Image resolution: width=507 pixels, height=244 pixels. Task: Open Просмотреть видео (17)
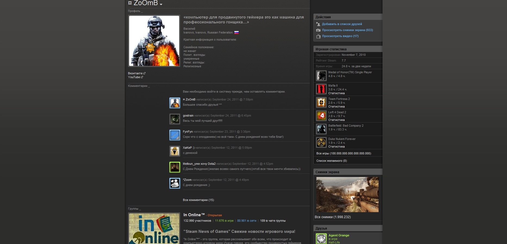click(x=340, y=36)
